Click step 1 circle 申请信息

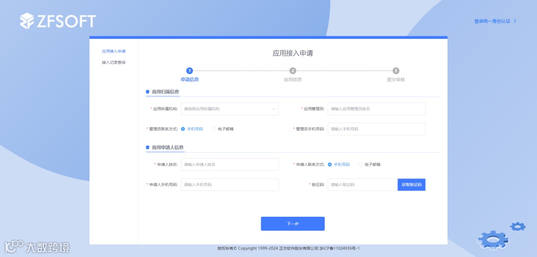tap(189, 71)
